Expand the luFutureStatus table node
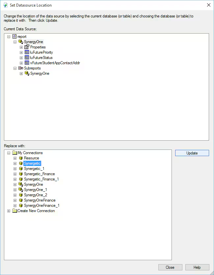This screenshot has width=214, height=275. [21, 58]
